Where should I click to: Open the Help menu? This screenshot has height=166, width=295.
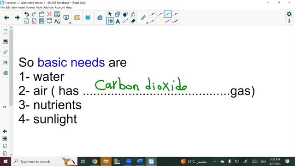(69, 7)
